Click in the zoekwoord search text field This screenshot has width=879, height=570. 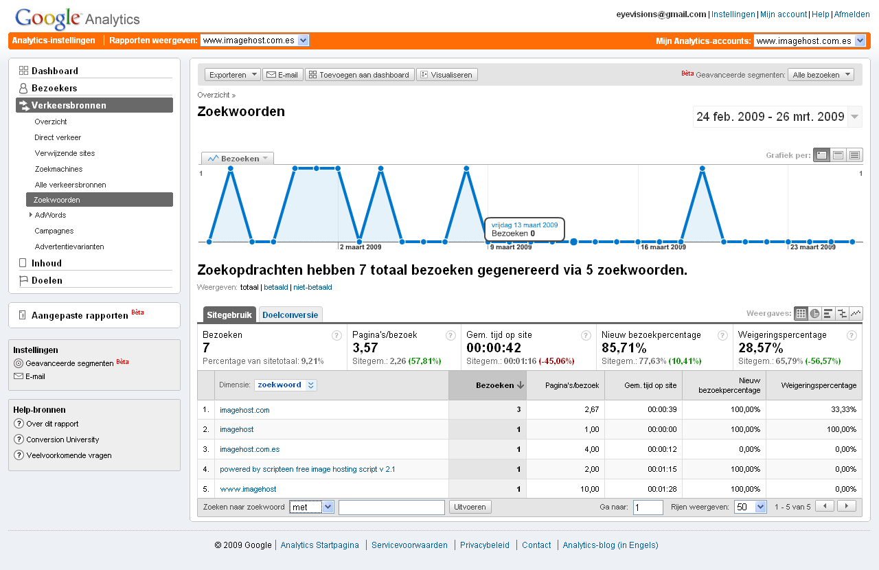tap(391, 507)
